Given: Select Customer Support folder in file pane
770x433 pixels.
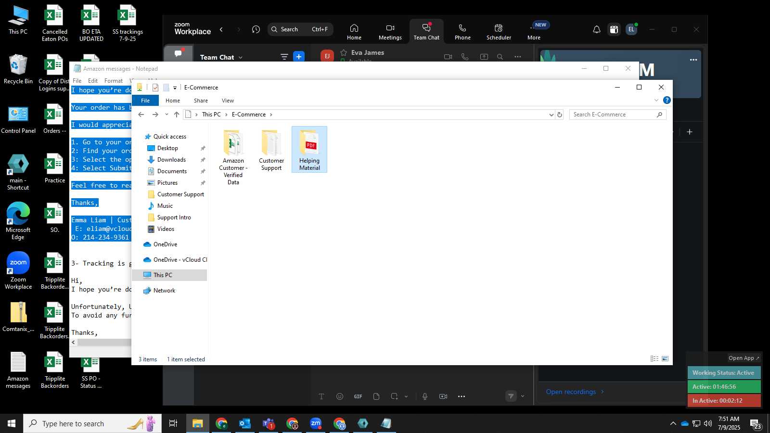Looking at the screenshot, I should 271,151.
